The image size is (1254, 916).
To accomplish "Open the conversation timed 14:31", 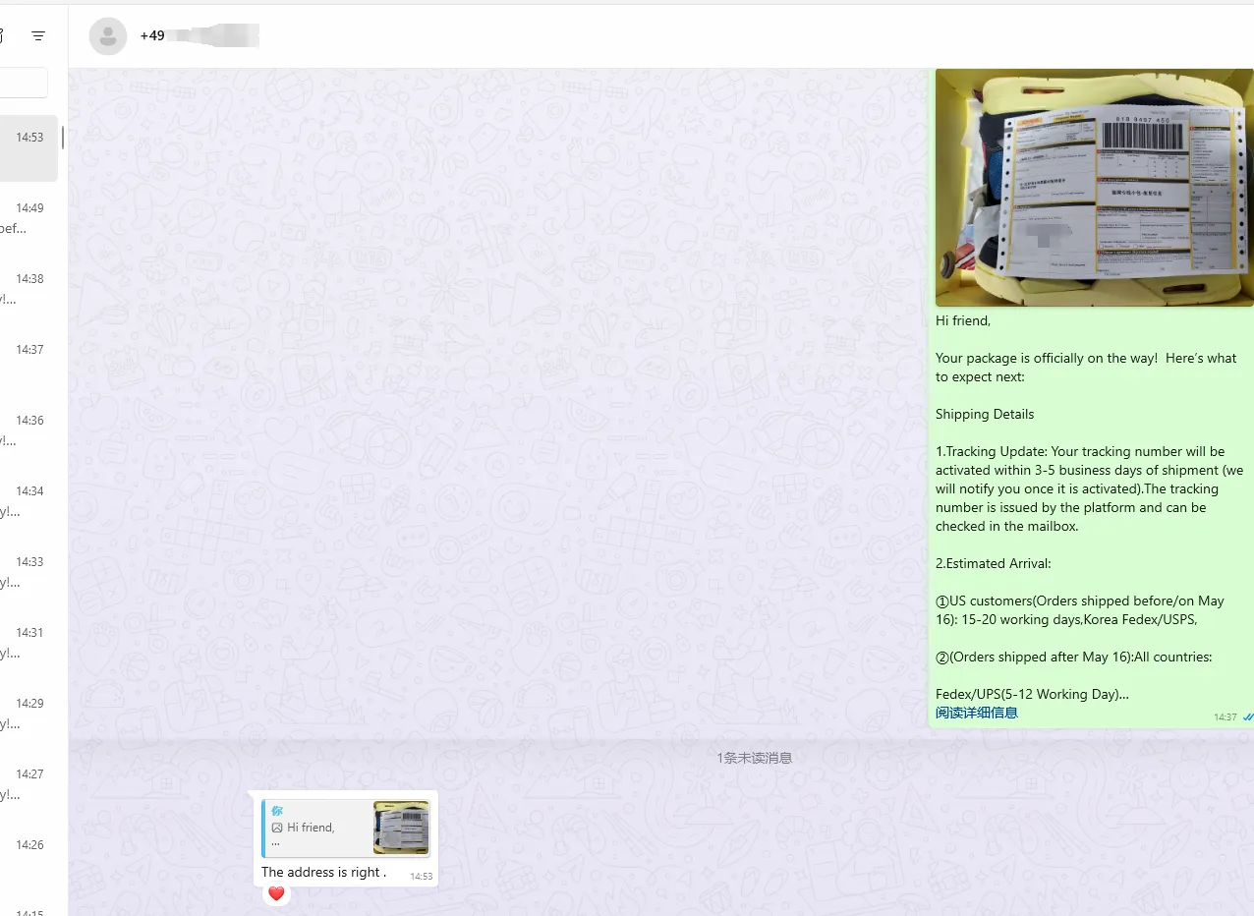I will [28, 643].
